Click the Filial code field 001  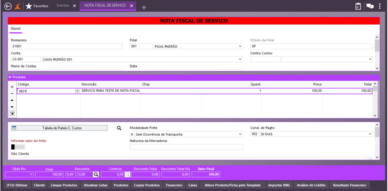pos(141,47)
